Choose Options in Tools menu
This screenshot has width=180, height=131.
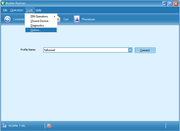tap(41, 30)
